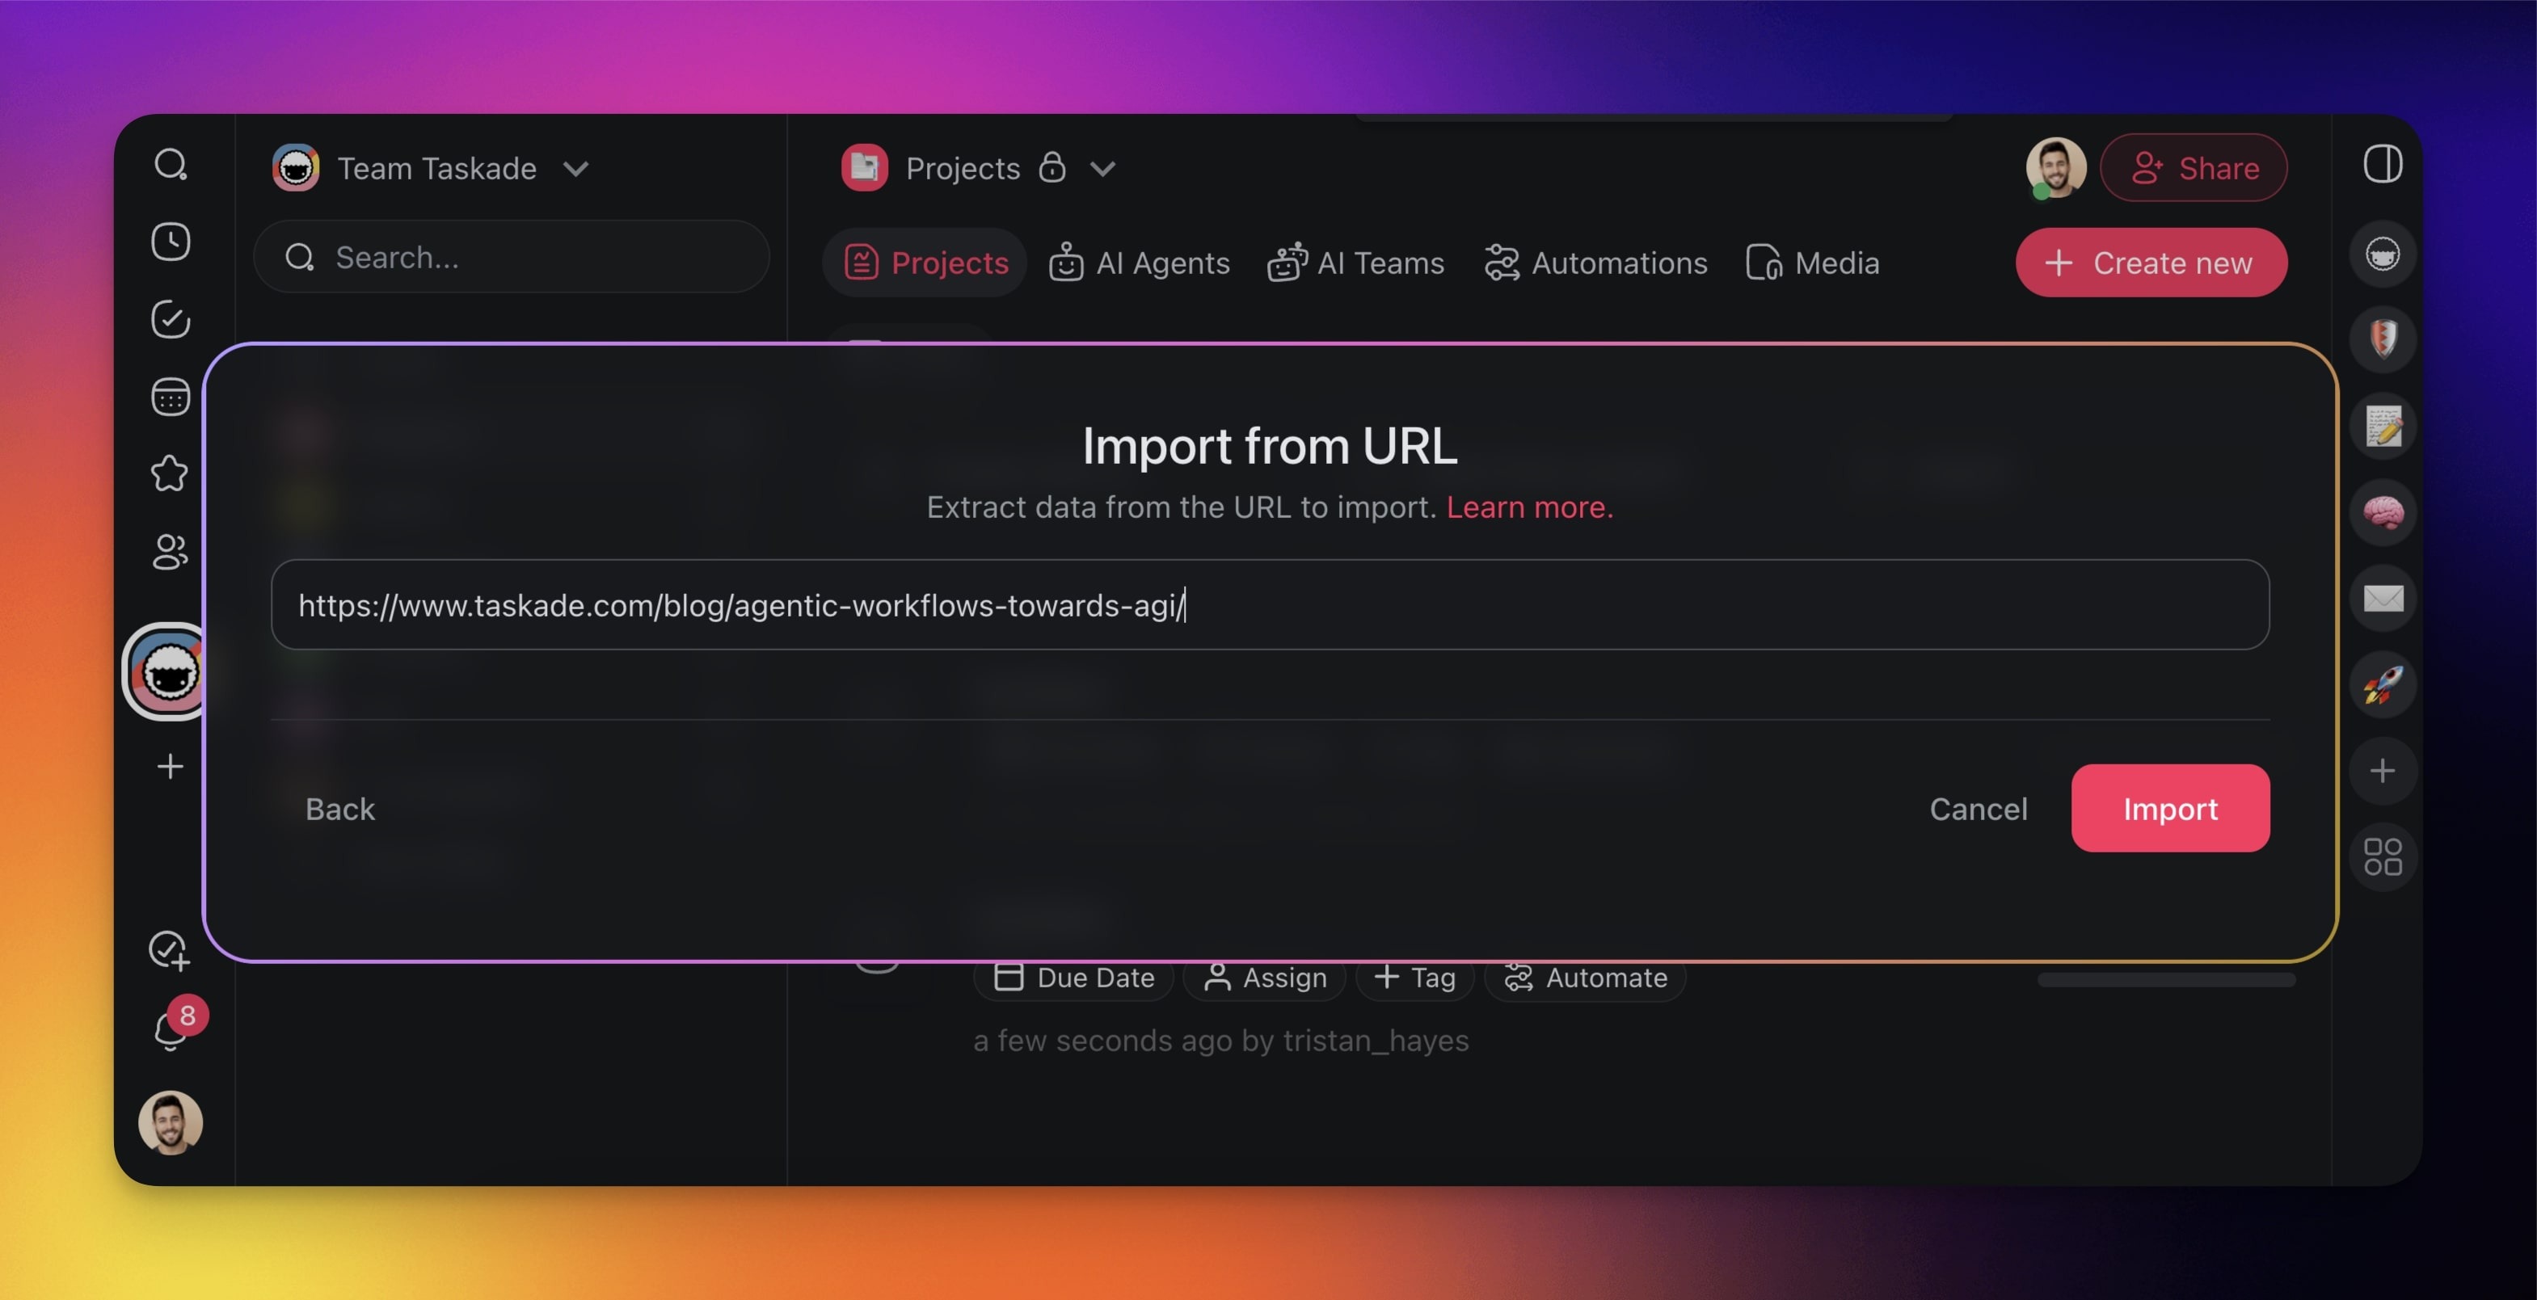Open the apps grid icon in right sidebar
The image size is (2537, 1300).
click(x=2383, y=856)
